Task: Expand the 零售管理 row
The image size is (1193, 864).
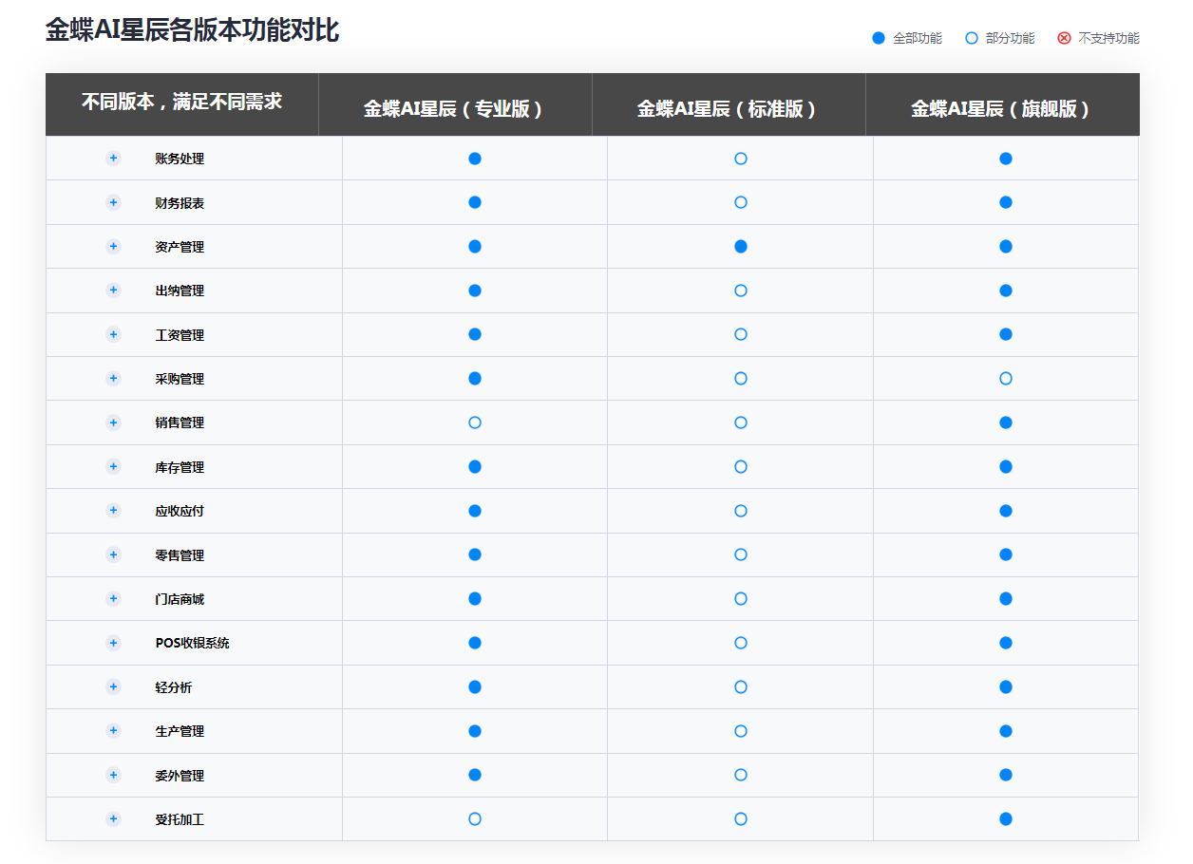Action: [x=113, y=554]
